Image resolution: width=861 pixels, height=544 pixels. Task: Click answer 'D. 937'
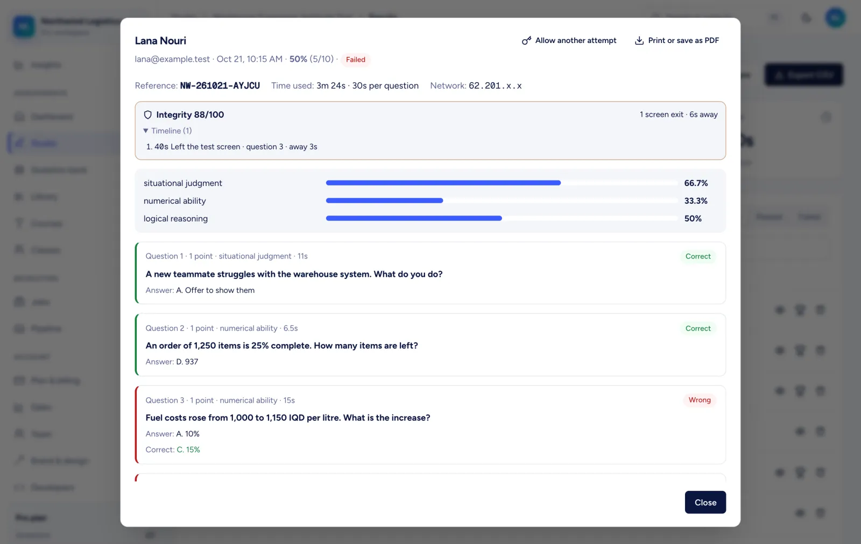(x=187, y=362)
